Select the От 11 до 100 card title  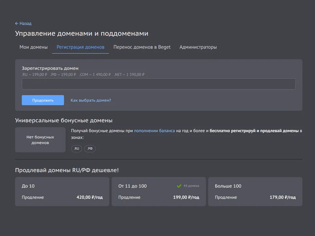coord(132,186)
